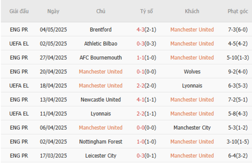Open Newcastle United team page
Screen dimensions: 252x165
coord(100,100)
